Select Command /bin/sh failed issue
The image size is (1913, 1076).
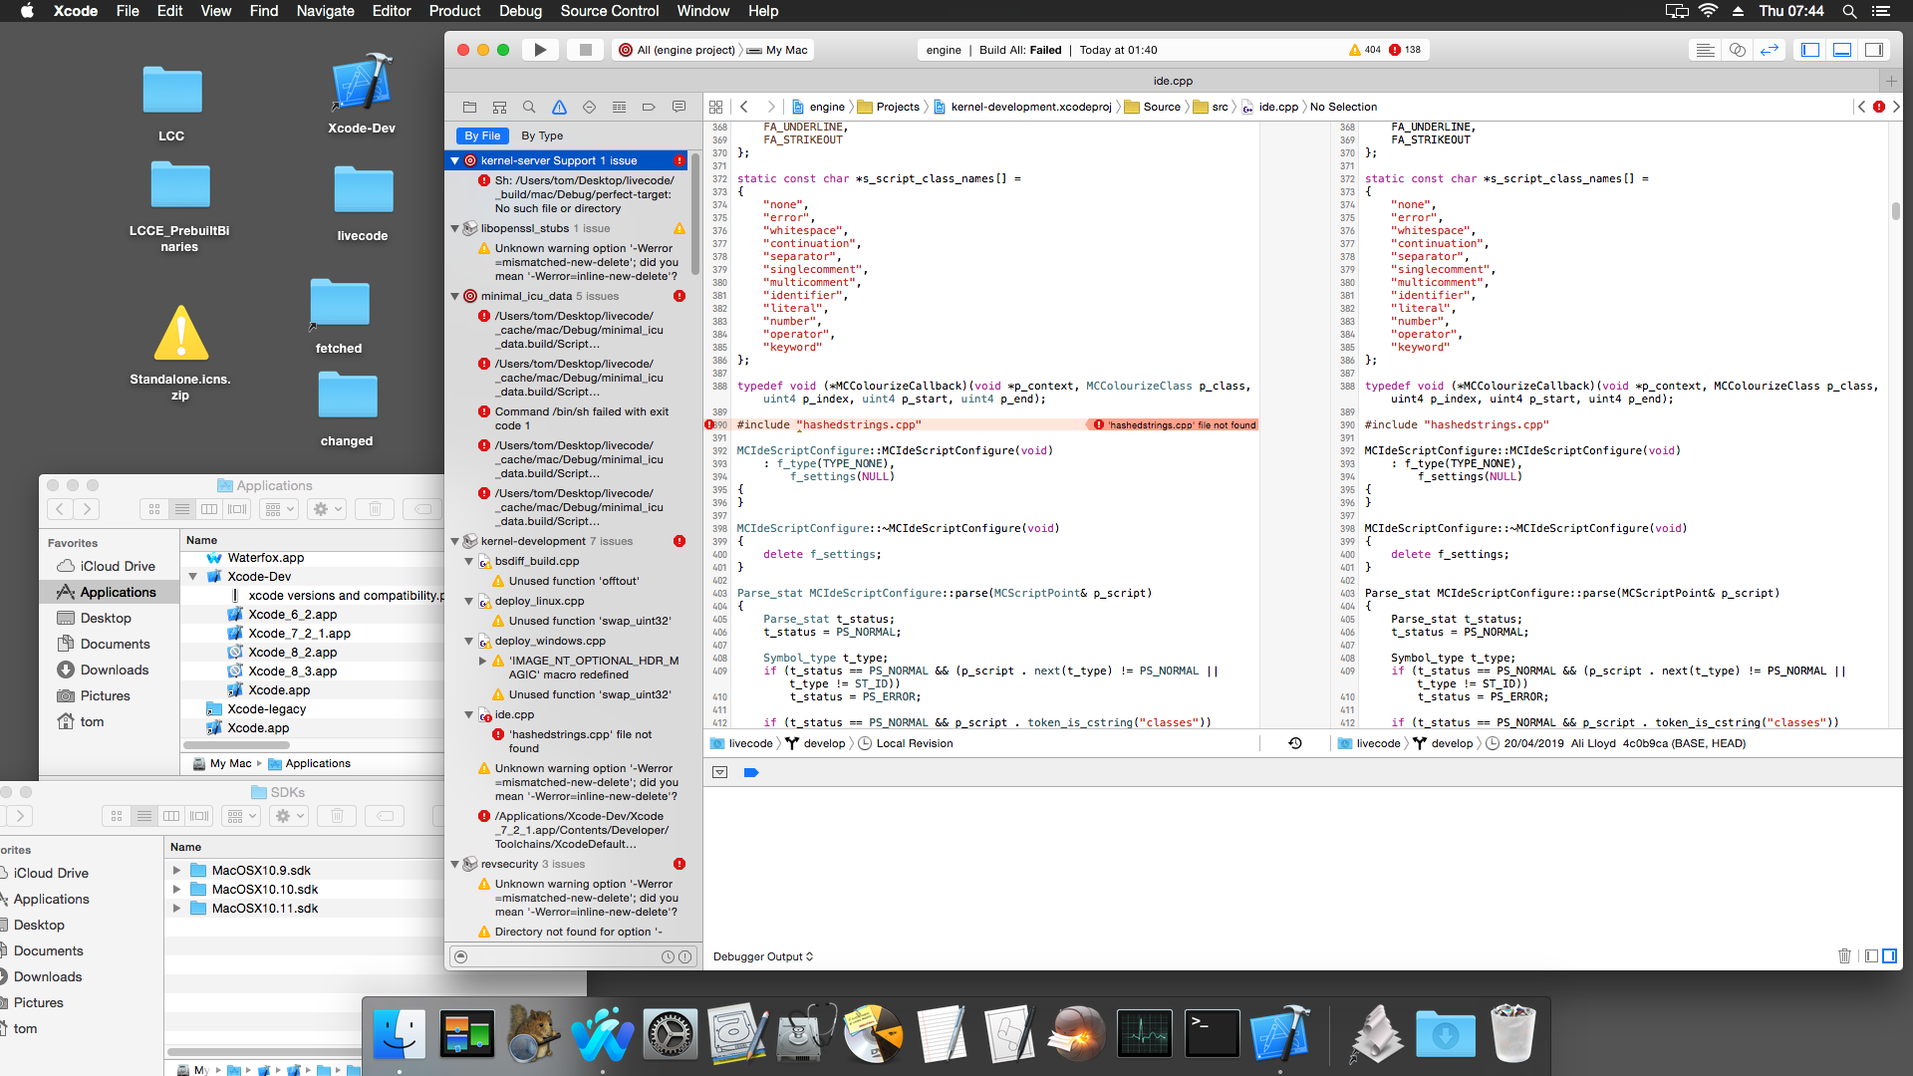(x=581, y=418)
